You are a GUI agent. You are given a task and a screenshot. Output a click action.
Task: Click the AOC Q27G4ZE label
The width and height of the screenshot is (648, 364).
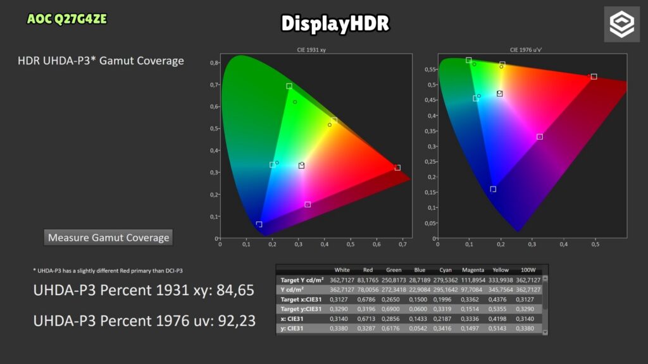pyautogui.click(x=67, y=19)
